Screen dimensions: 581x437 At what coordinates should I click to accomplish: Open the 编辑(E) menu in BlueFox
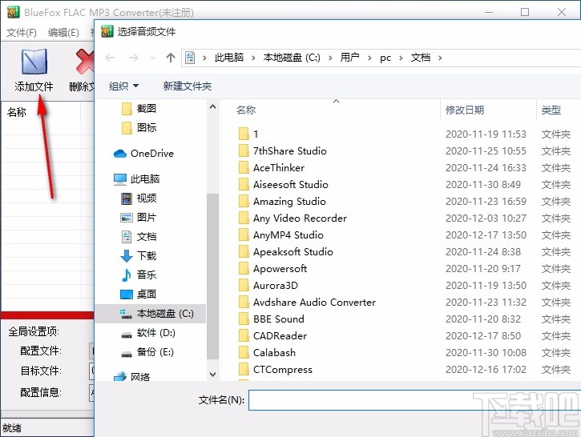coord(63,33)
